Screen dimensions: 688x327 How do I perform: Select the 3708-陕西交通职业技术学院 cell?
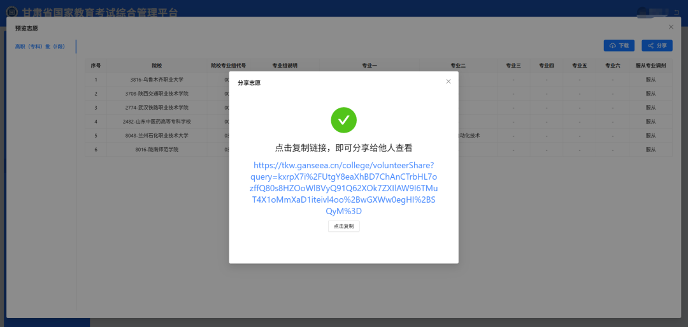(x=157, y=94)
